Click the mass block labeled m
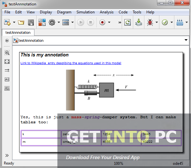This screenshot has width=191, height=168. tap(107, 90)
